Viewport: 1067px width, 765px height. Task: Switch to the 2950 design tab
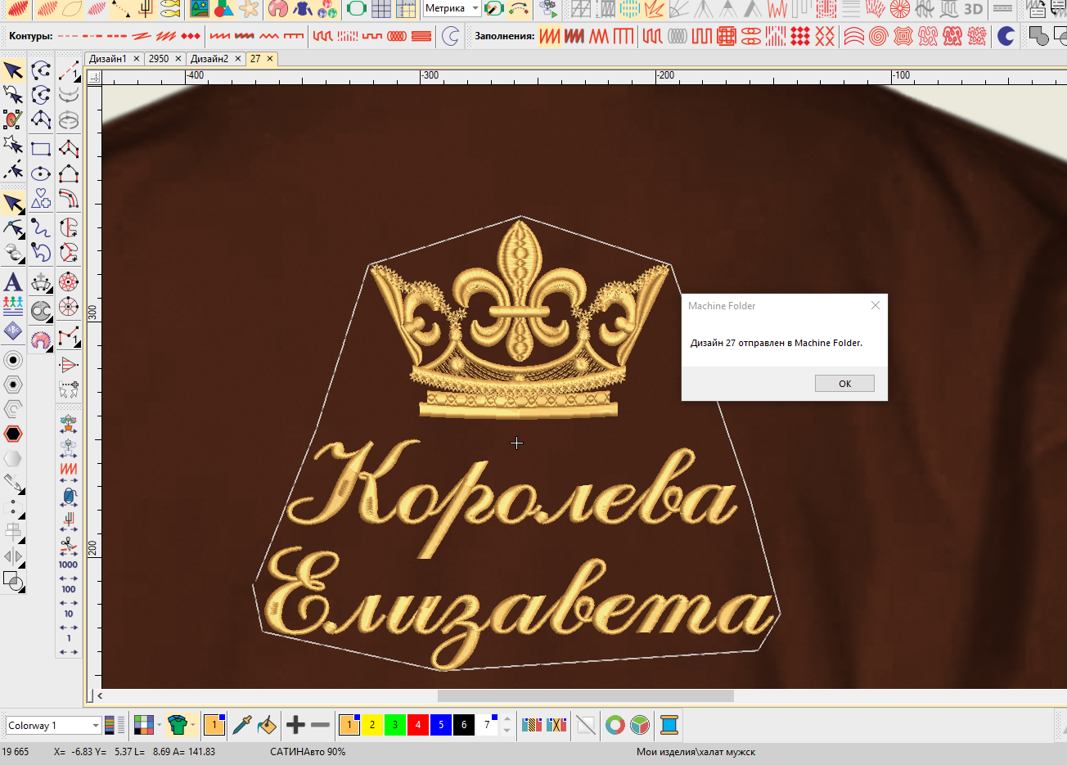pos(159,59)
